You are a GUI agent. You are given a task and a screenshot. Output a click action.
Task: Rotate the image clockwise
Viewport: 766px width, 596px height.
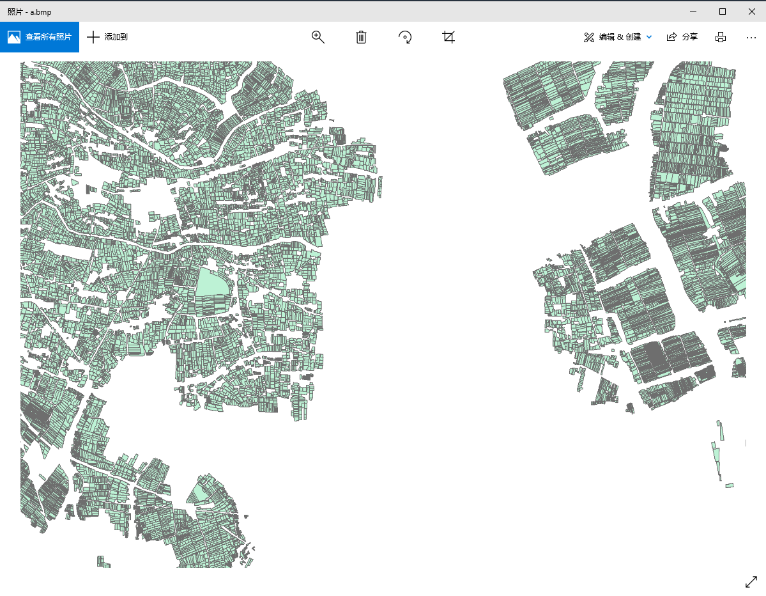tap(405, 37)
